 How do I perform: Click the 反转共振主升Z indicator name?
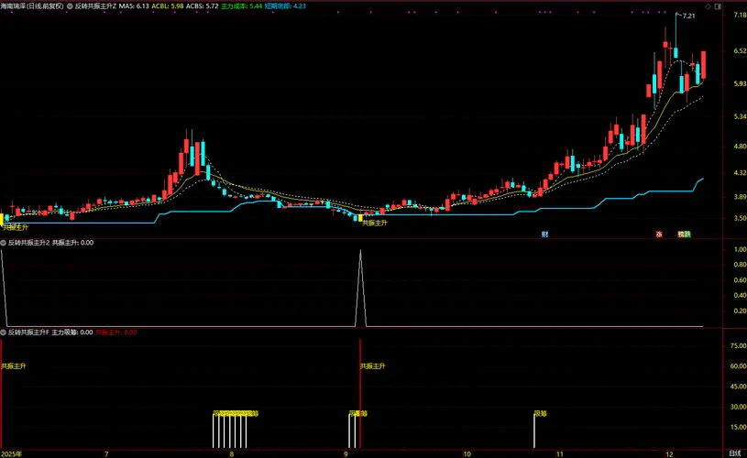(x=95, y=6)
